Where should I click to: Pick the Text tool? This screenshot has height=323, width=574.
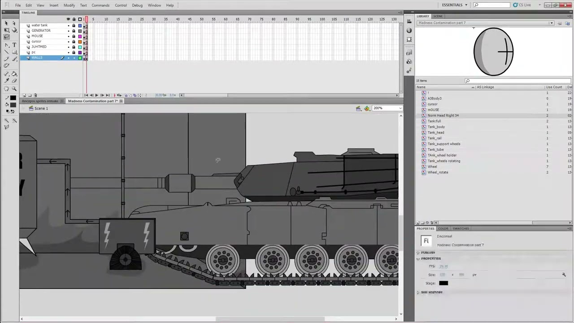click(14, 45)
